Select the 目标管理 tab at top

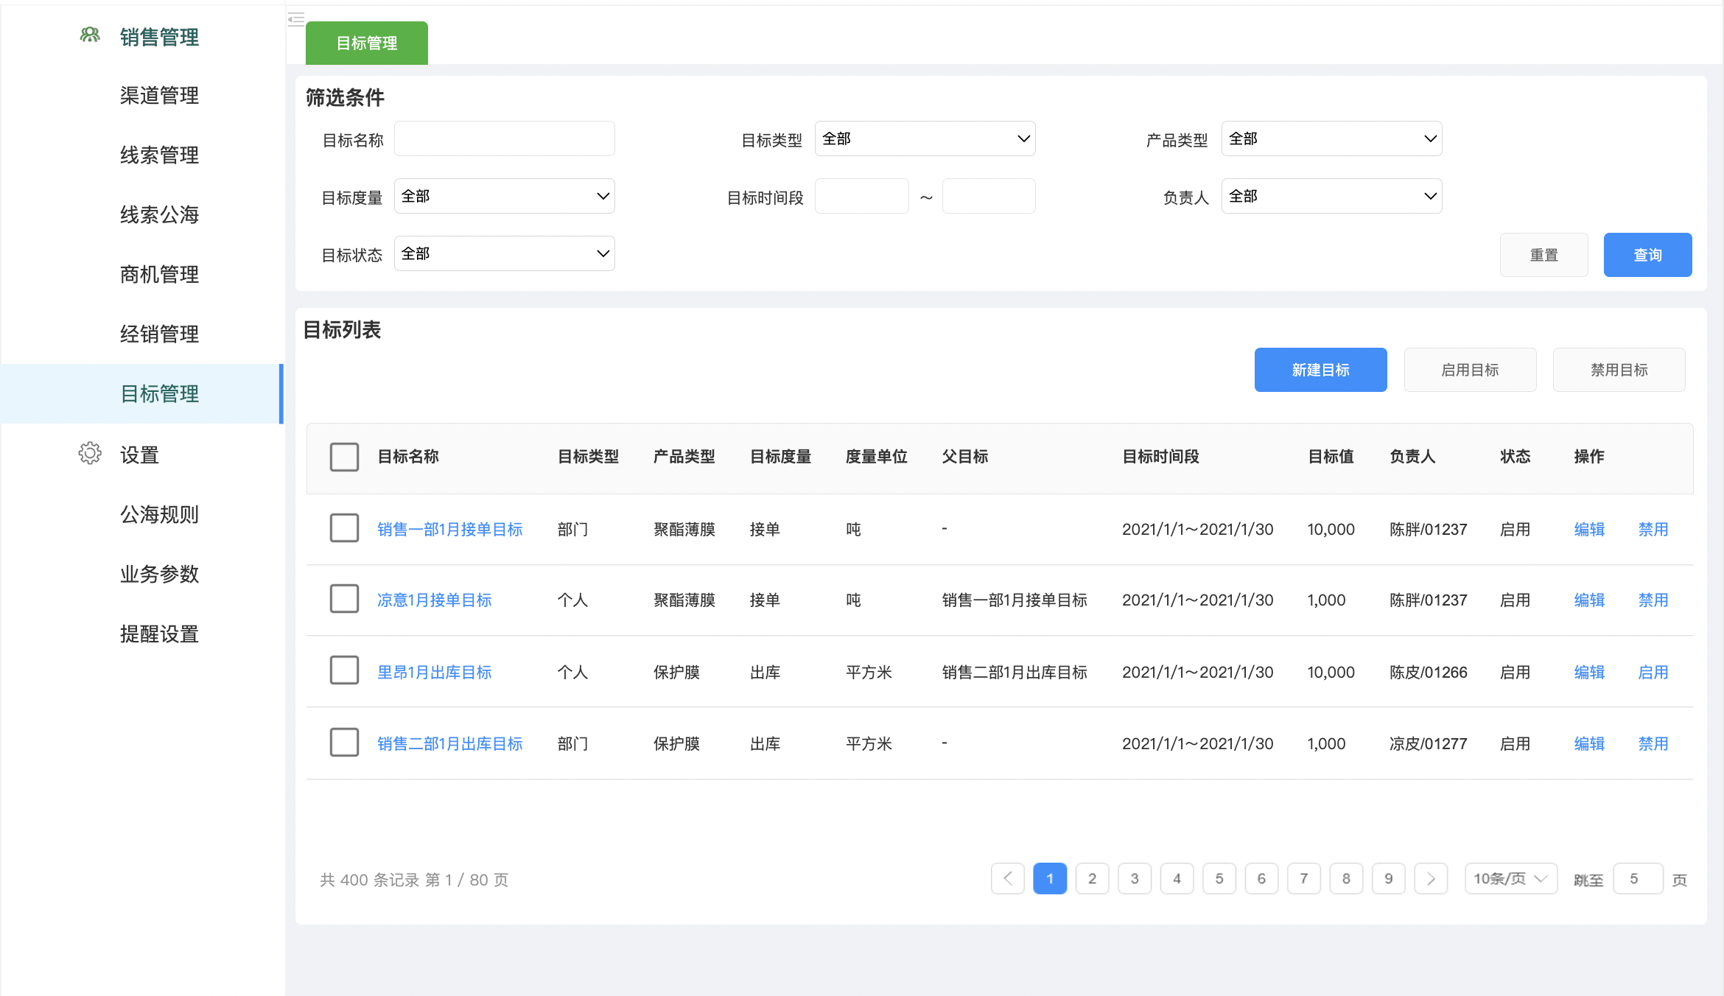click(367, 43)
